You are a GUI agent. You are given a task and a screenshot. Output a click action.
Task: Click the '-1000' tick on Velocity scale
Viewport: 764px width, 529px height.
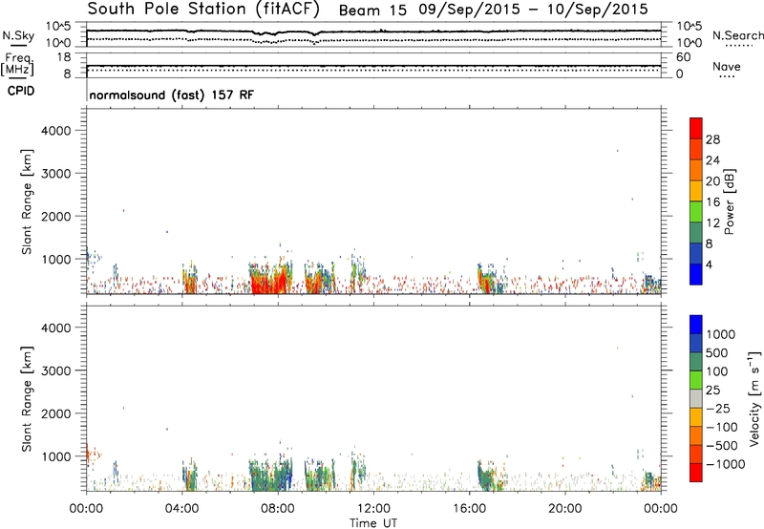(726, 464)
